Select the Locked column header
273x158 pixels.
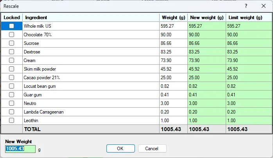[12, 18]
